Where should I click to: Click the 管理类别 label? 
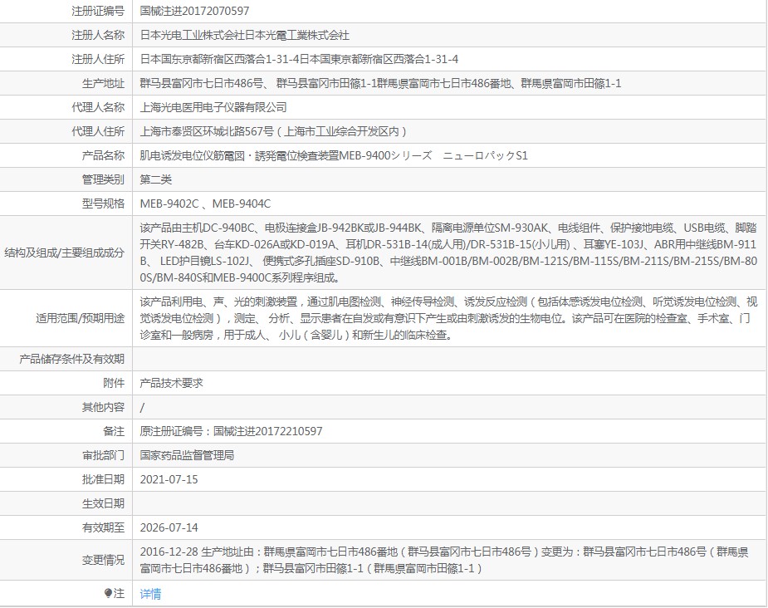[x=103, y=179]
